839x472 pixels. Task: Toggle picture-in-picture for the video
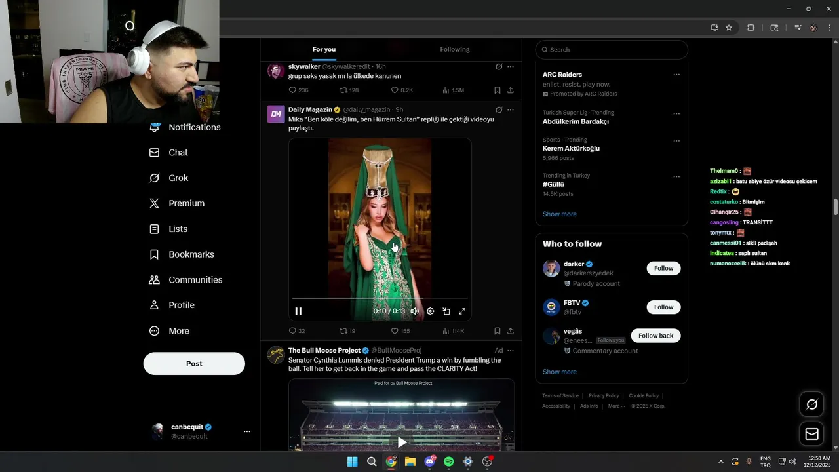coord(446,311)
